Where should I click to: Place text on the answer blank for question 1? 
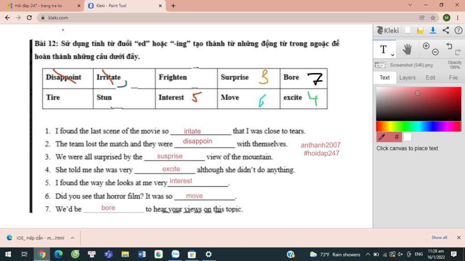[201, 131]
